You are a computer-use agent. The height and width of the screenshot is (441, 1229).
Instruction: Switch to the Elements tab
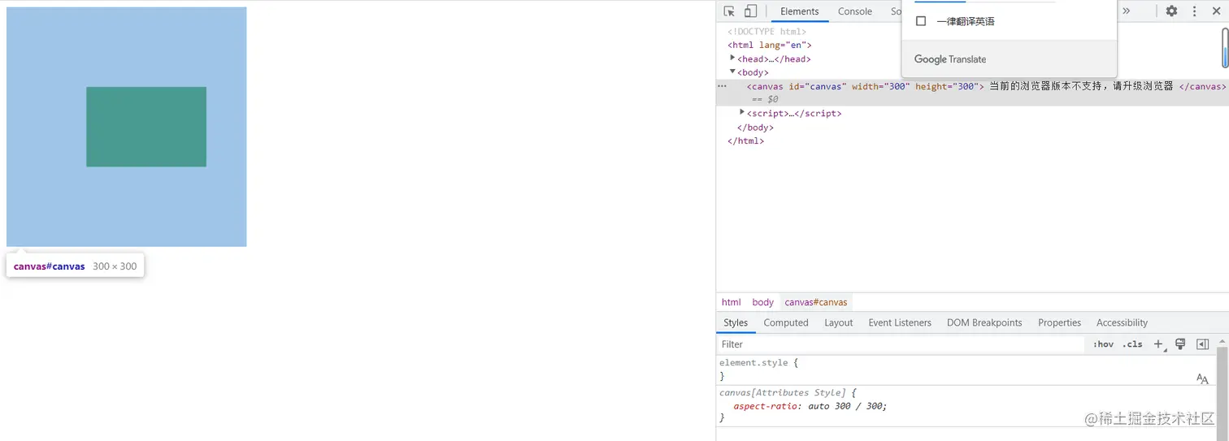coord(799,11)
